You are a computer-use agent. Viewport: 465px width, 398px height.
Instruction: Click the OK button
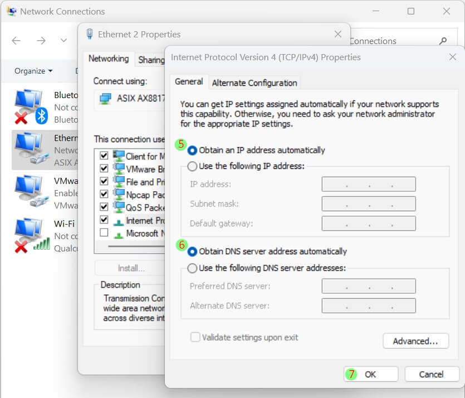(x=370, y=374)
